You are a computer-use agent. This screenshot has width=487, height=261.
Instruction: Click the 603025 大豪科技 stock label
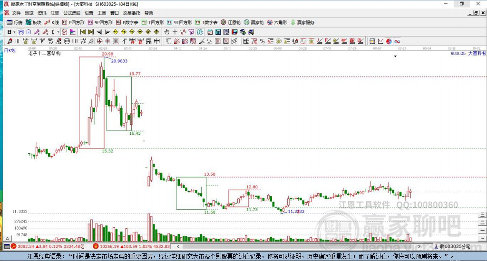[x=468, y=53]
